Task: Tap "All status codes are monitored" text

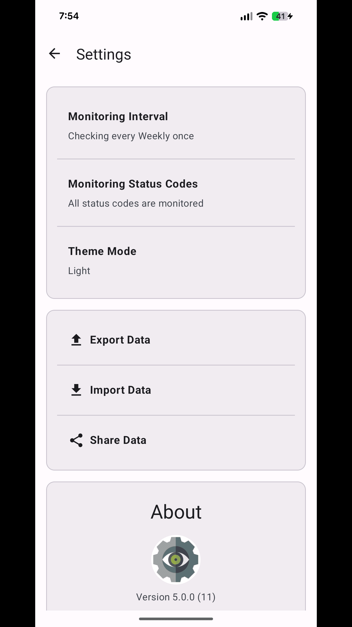Action: [x=136, y=204]
